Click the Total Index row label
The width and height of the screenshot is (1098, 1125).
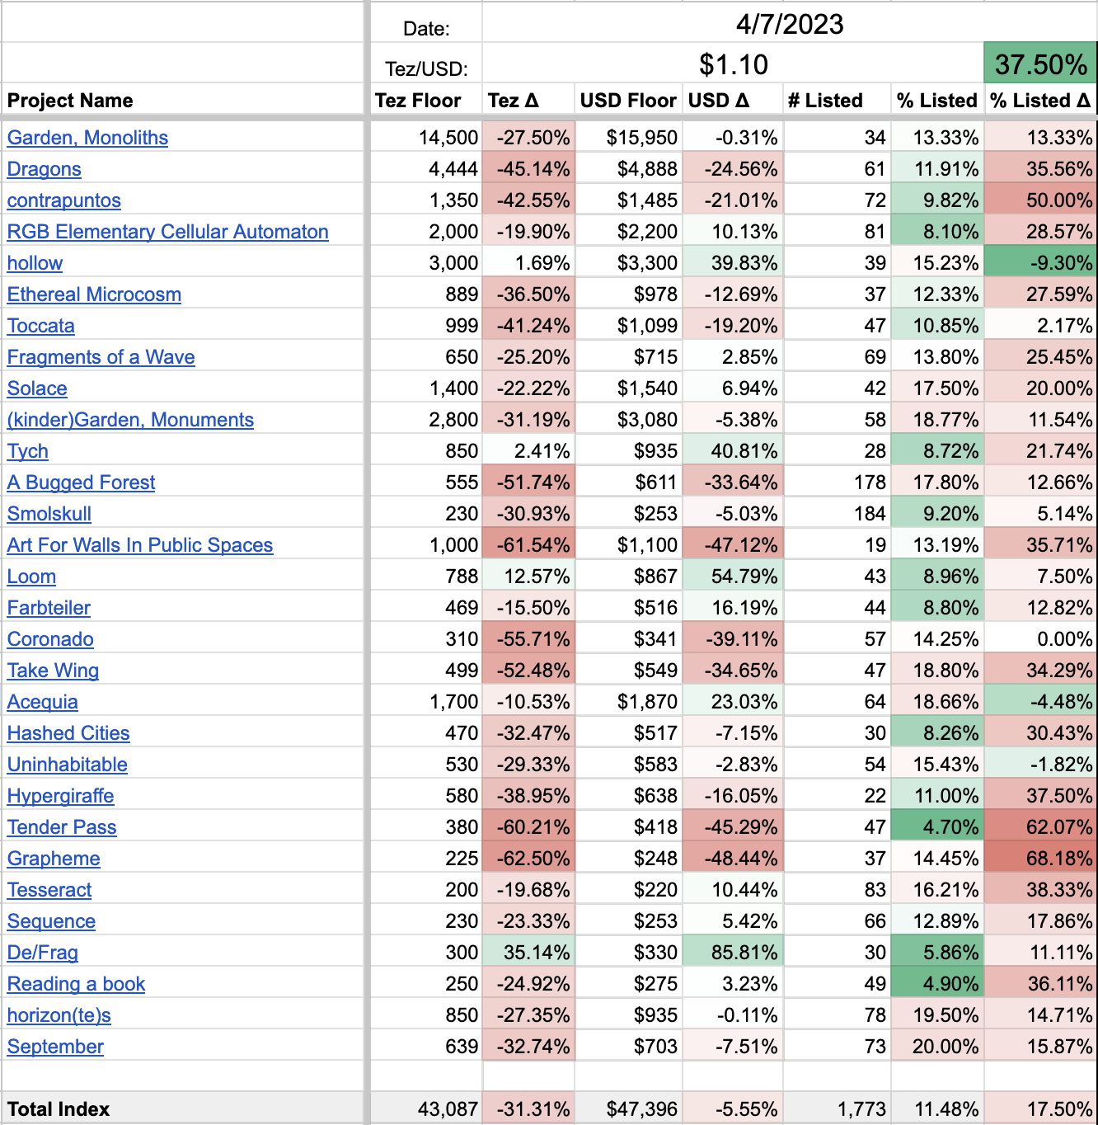pyautogui.click(x=59, y=1109)
